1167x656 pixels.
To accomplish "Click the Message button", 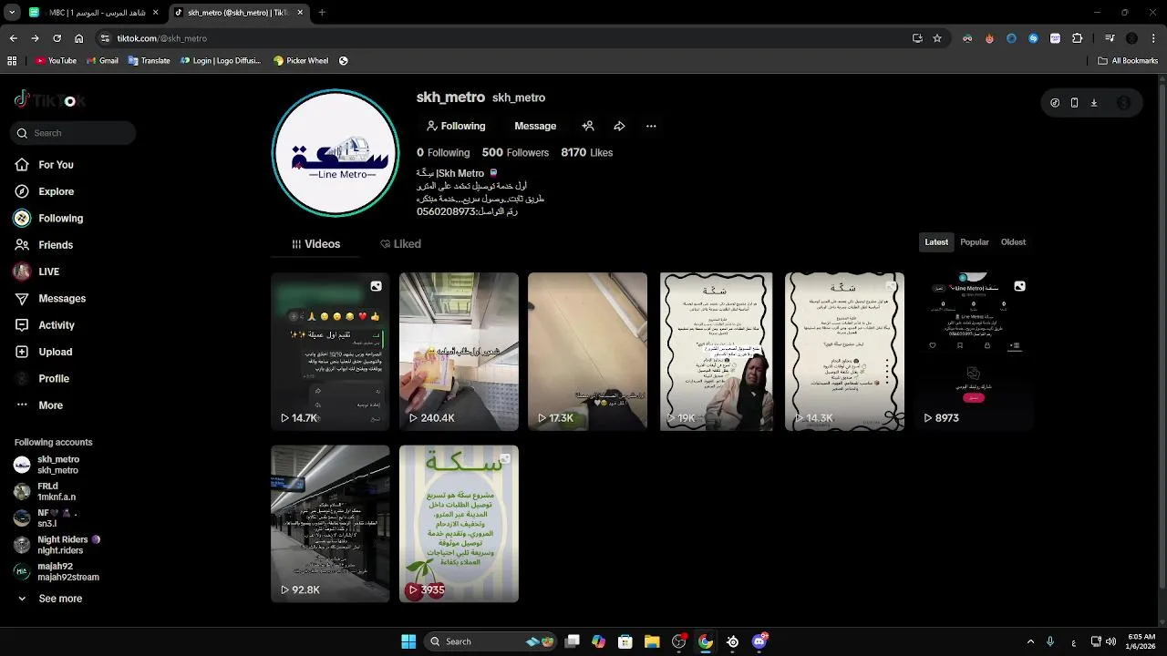I will pos(535,126).
